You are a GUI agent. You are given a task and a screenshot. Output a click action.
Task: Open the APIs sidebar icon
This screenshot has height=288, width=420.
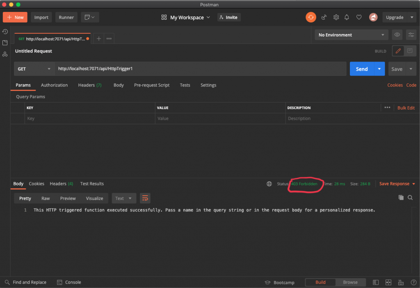pyautogui.click(x=5, y=54)
